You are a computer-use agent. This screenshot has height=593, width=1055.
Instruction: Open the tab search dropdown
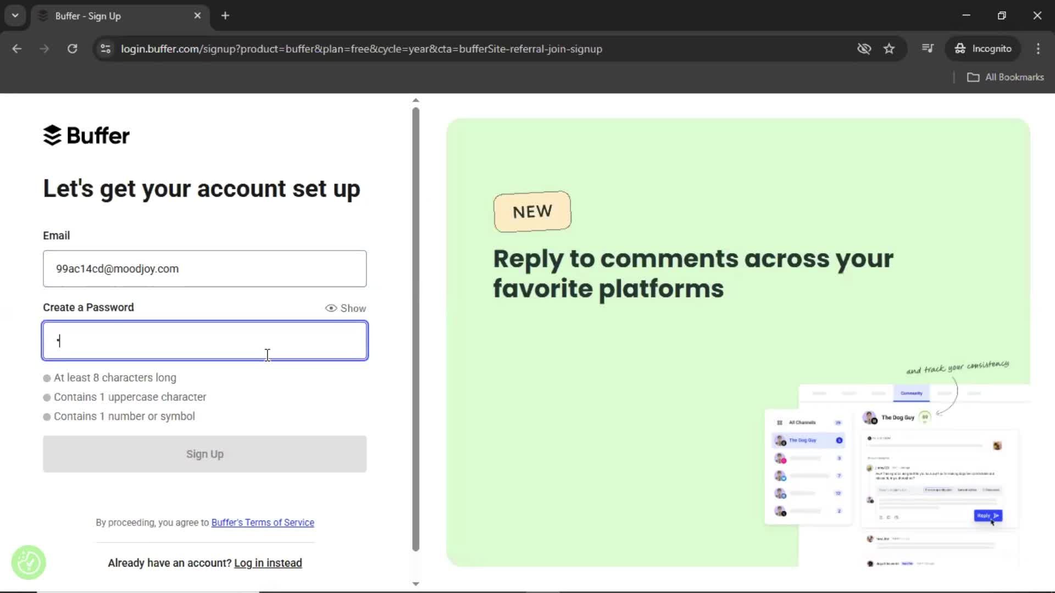pos(15,15)
